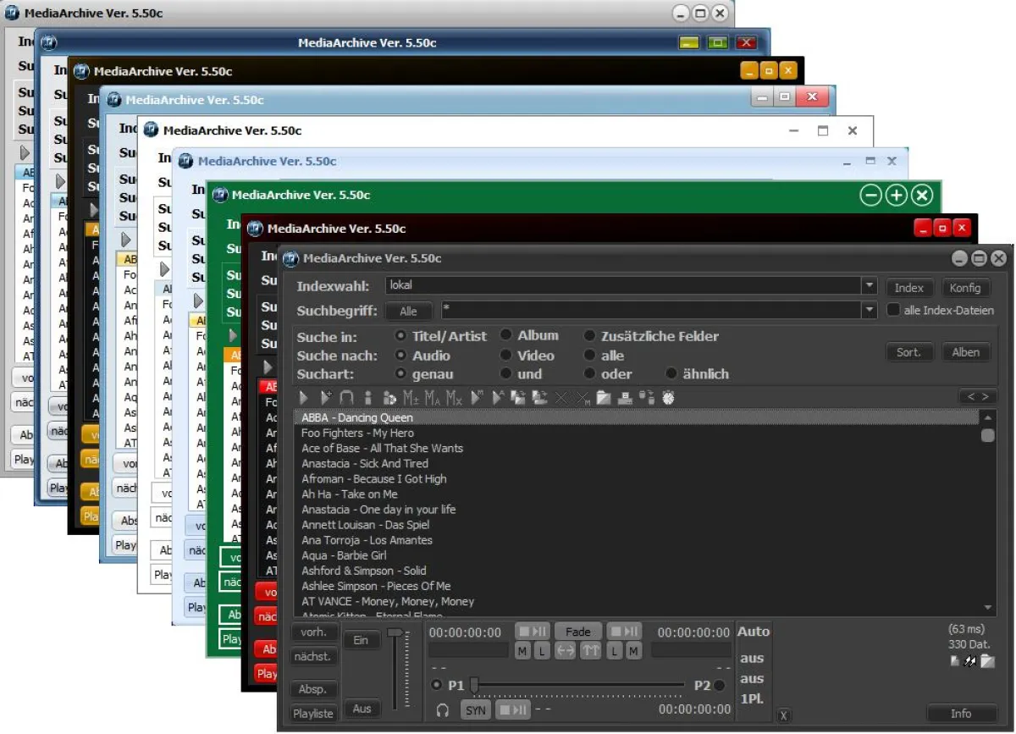This screenshot has width=1016, height=734.
Task: Choose the Video radio option
Action: (x=505, y=356)
